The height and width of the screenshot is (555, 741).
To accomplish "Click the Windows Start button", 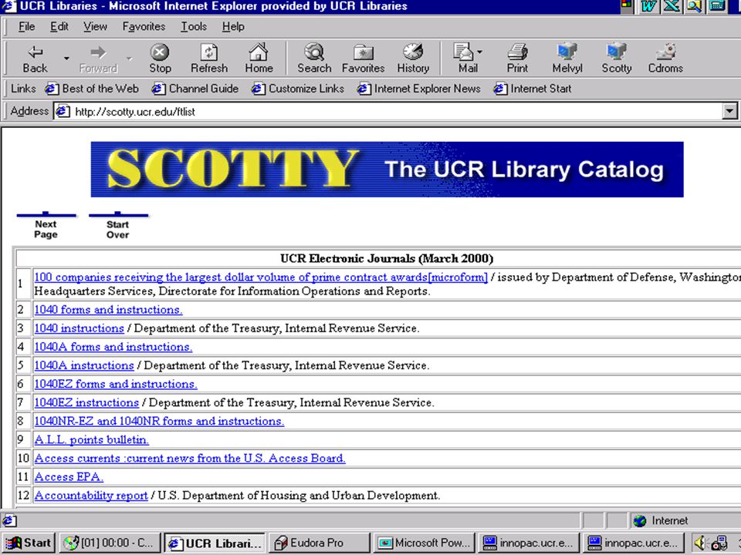I will point(29,543).
